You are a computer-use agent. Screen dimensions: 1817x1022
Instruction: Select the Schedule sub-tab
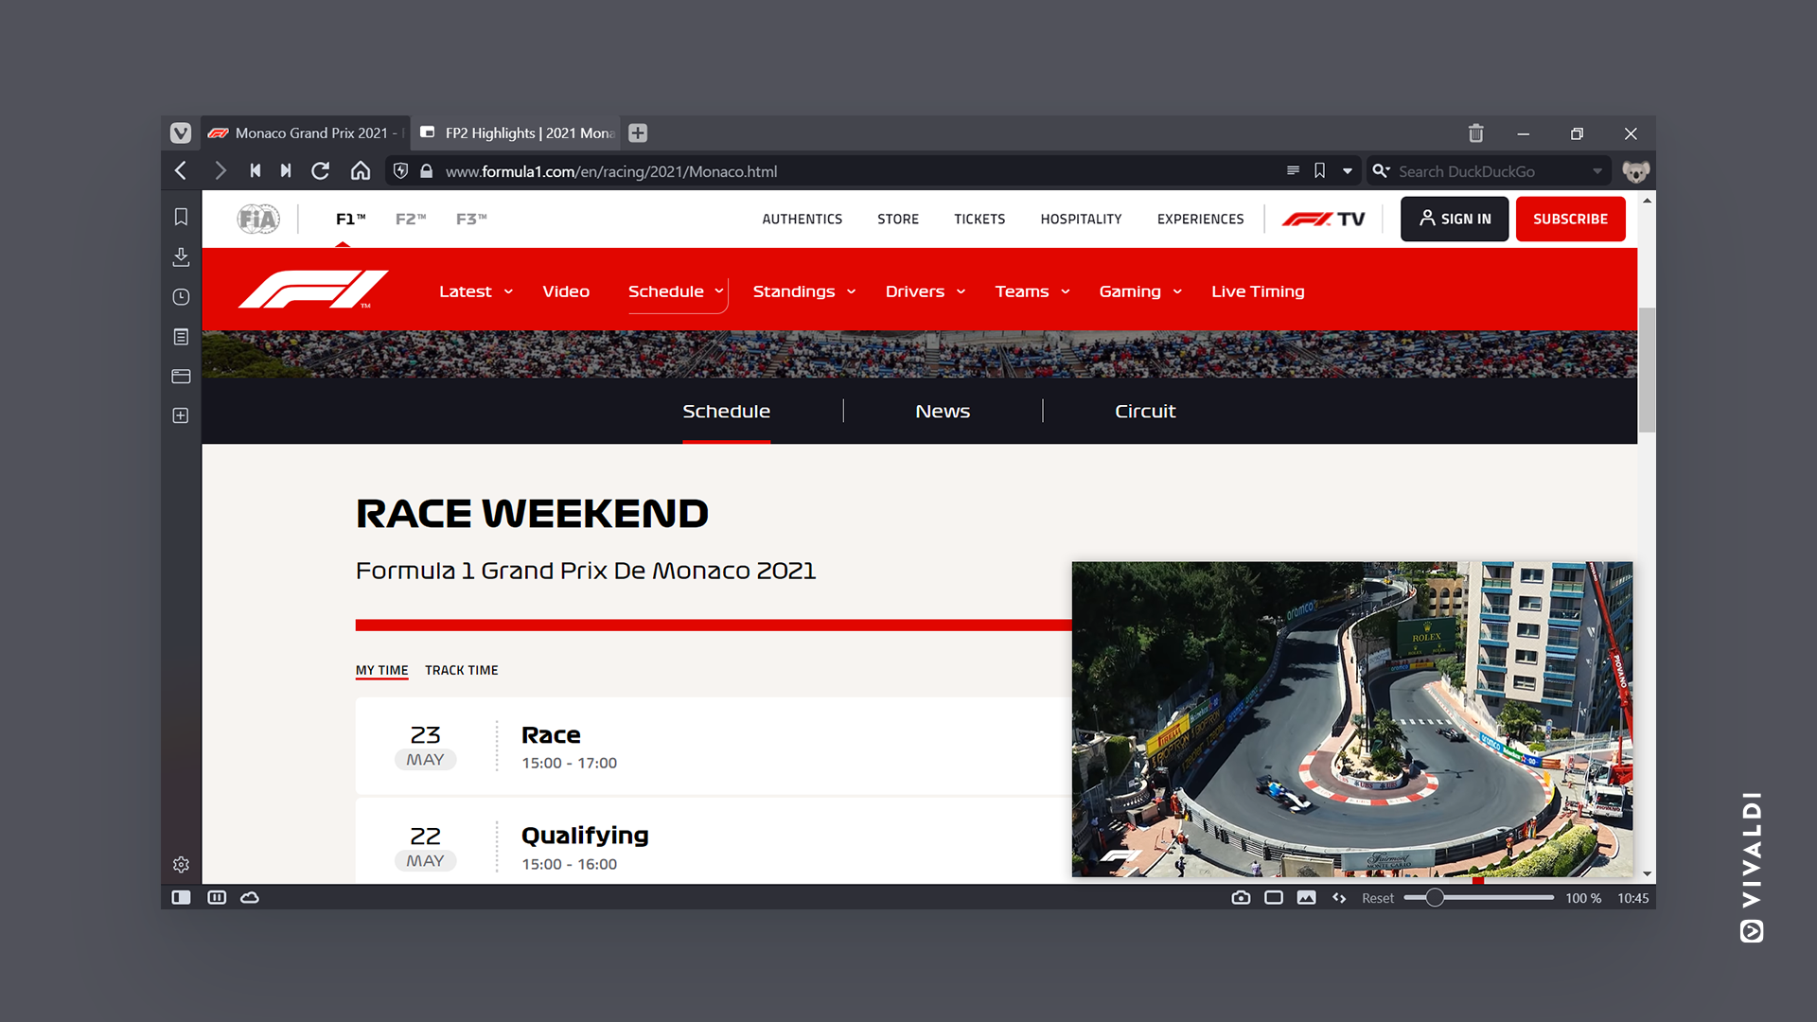coord(726,411)
